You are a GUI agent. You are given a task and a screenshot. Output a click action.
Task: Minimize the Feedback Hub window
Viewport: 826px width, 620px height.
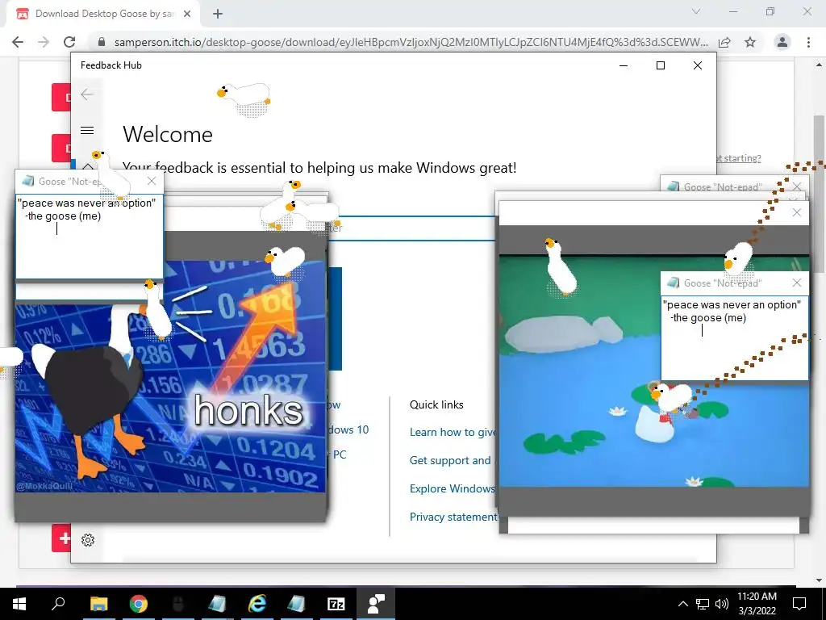pyautogui.click(x=624, y=65)
